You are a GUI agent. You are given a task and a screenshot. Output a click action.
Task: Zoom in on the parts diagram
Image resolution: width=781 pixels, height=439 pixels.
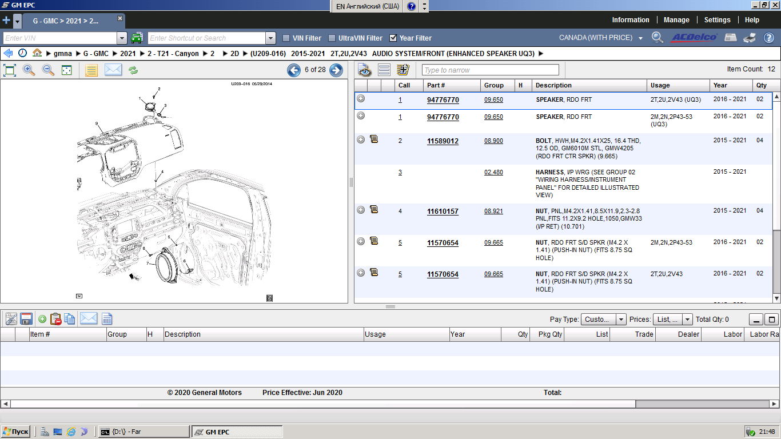tap(29, 70)
